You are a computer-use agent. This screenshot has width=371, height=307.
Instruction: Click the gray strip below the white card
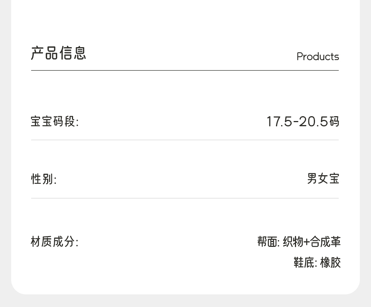(185, 301)
